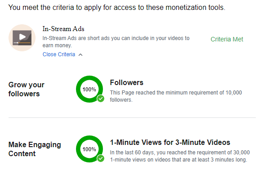Select the In-Stream Ads title
Screen dimensions: 263x180
tap(63, 29)
